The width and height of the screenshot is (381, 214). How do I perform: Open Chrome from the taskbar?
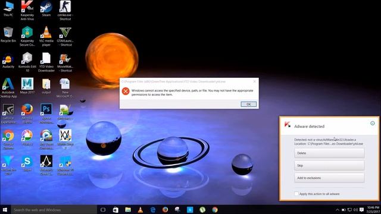(x=215, y=210)
